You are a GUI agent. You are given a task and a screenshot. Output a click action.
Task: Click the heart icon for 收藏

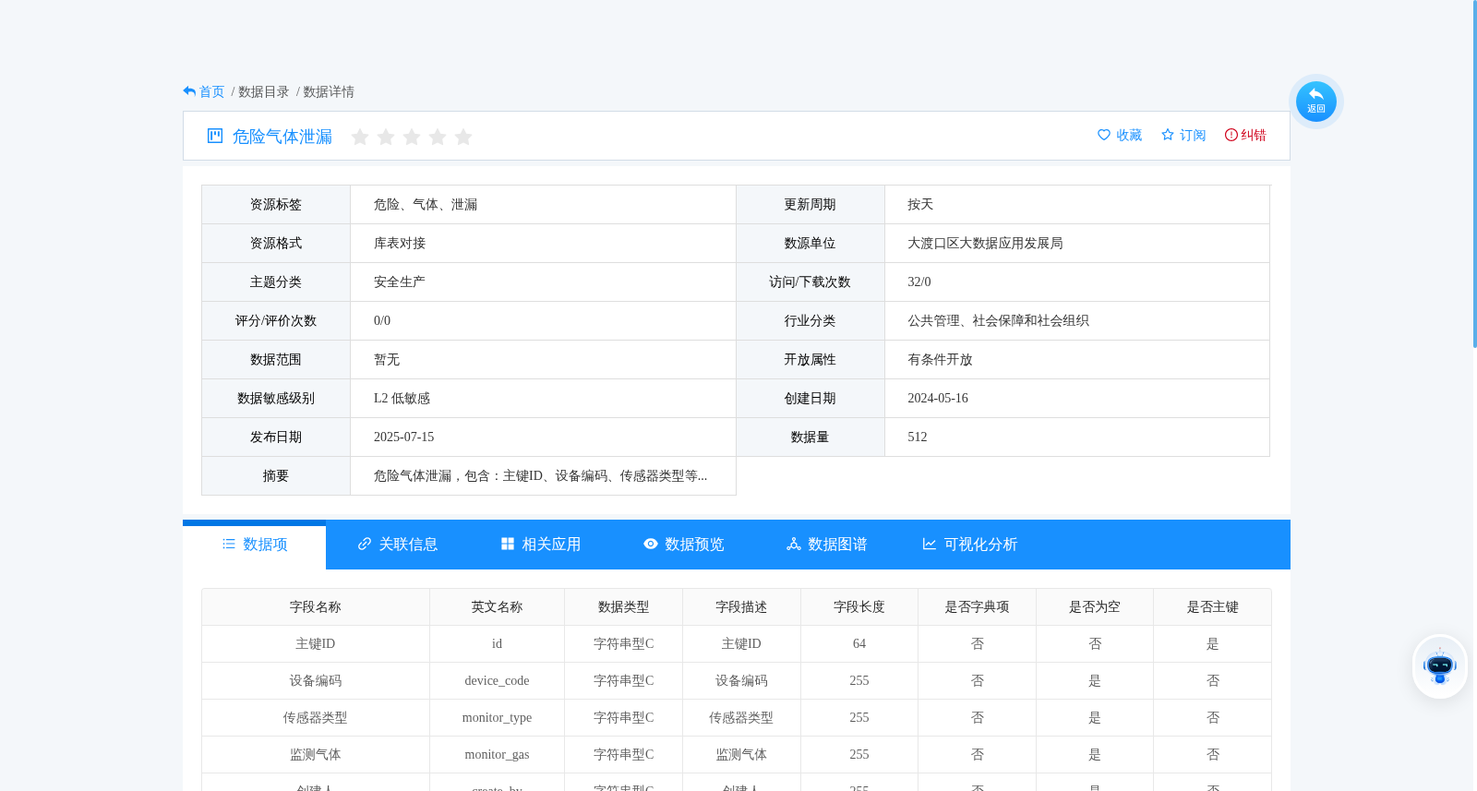[1104, 135]
